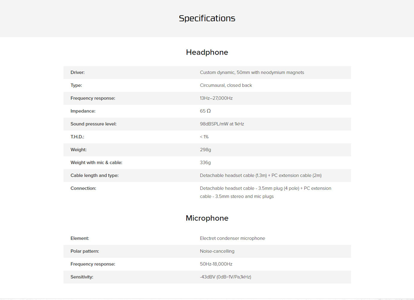
Task: Select the Impedance row label
Action: coord(83,111)
